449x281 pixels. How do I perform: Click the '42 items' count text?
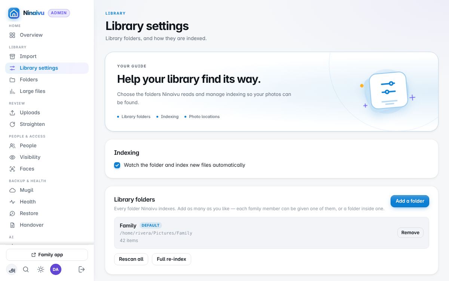[x=129, y=241]
